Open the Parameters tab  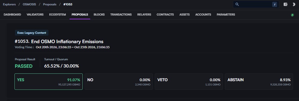coord(226,14)
